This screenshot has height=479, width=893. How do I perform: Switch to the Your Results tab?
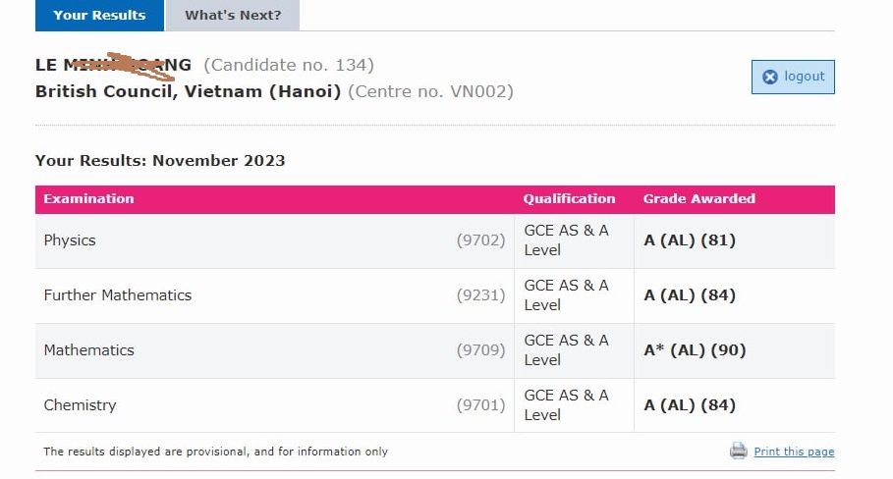click(99, 15)
